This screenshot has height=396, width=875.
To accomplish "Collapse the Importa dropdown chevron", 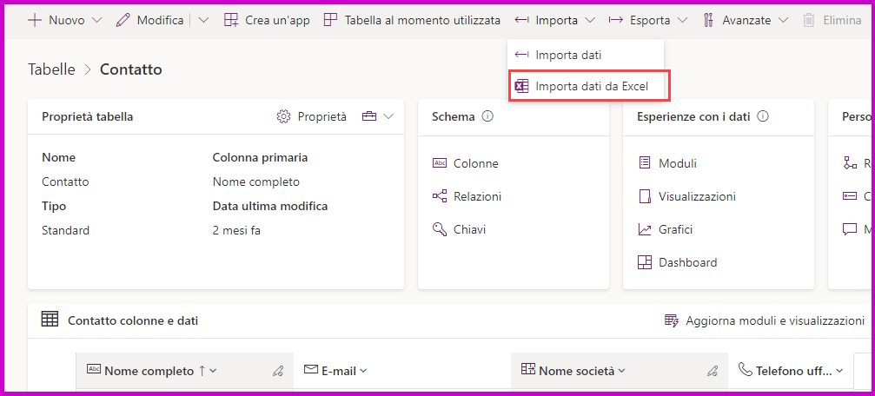I will point(590,21).
